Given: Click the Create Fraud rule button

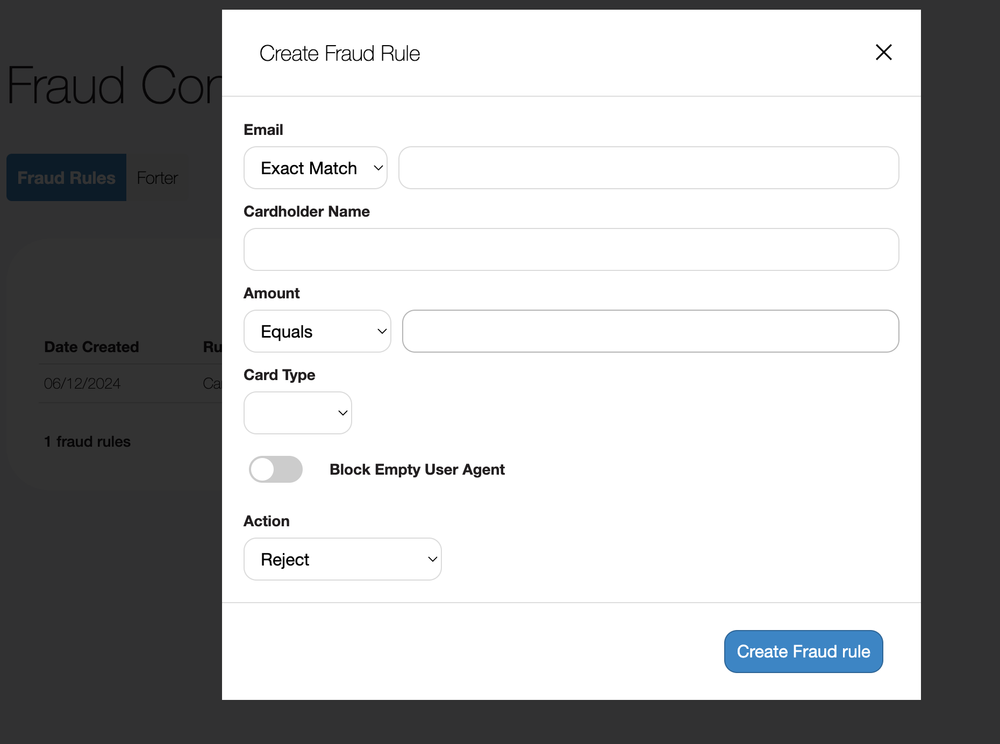Looking at the screenshot, I should click(x=803, y=652).
